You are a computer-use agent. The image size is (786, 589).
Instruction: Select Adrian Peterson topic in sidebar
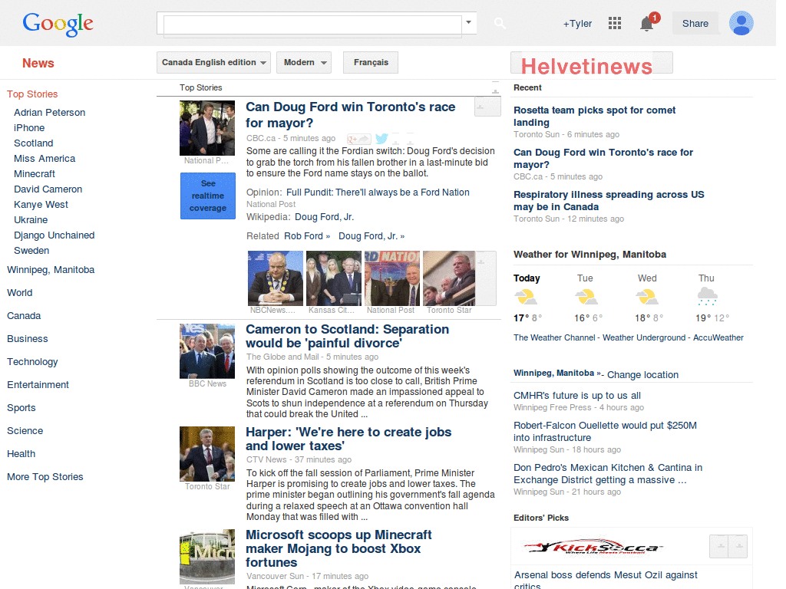pyautogui.click(x=50, y=112)
